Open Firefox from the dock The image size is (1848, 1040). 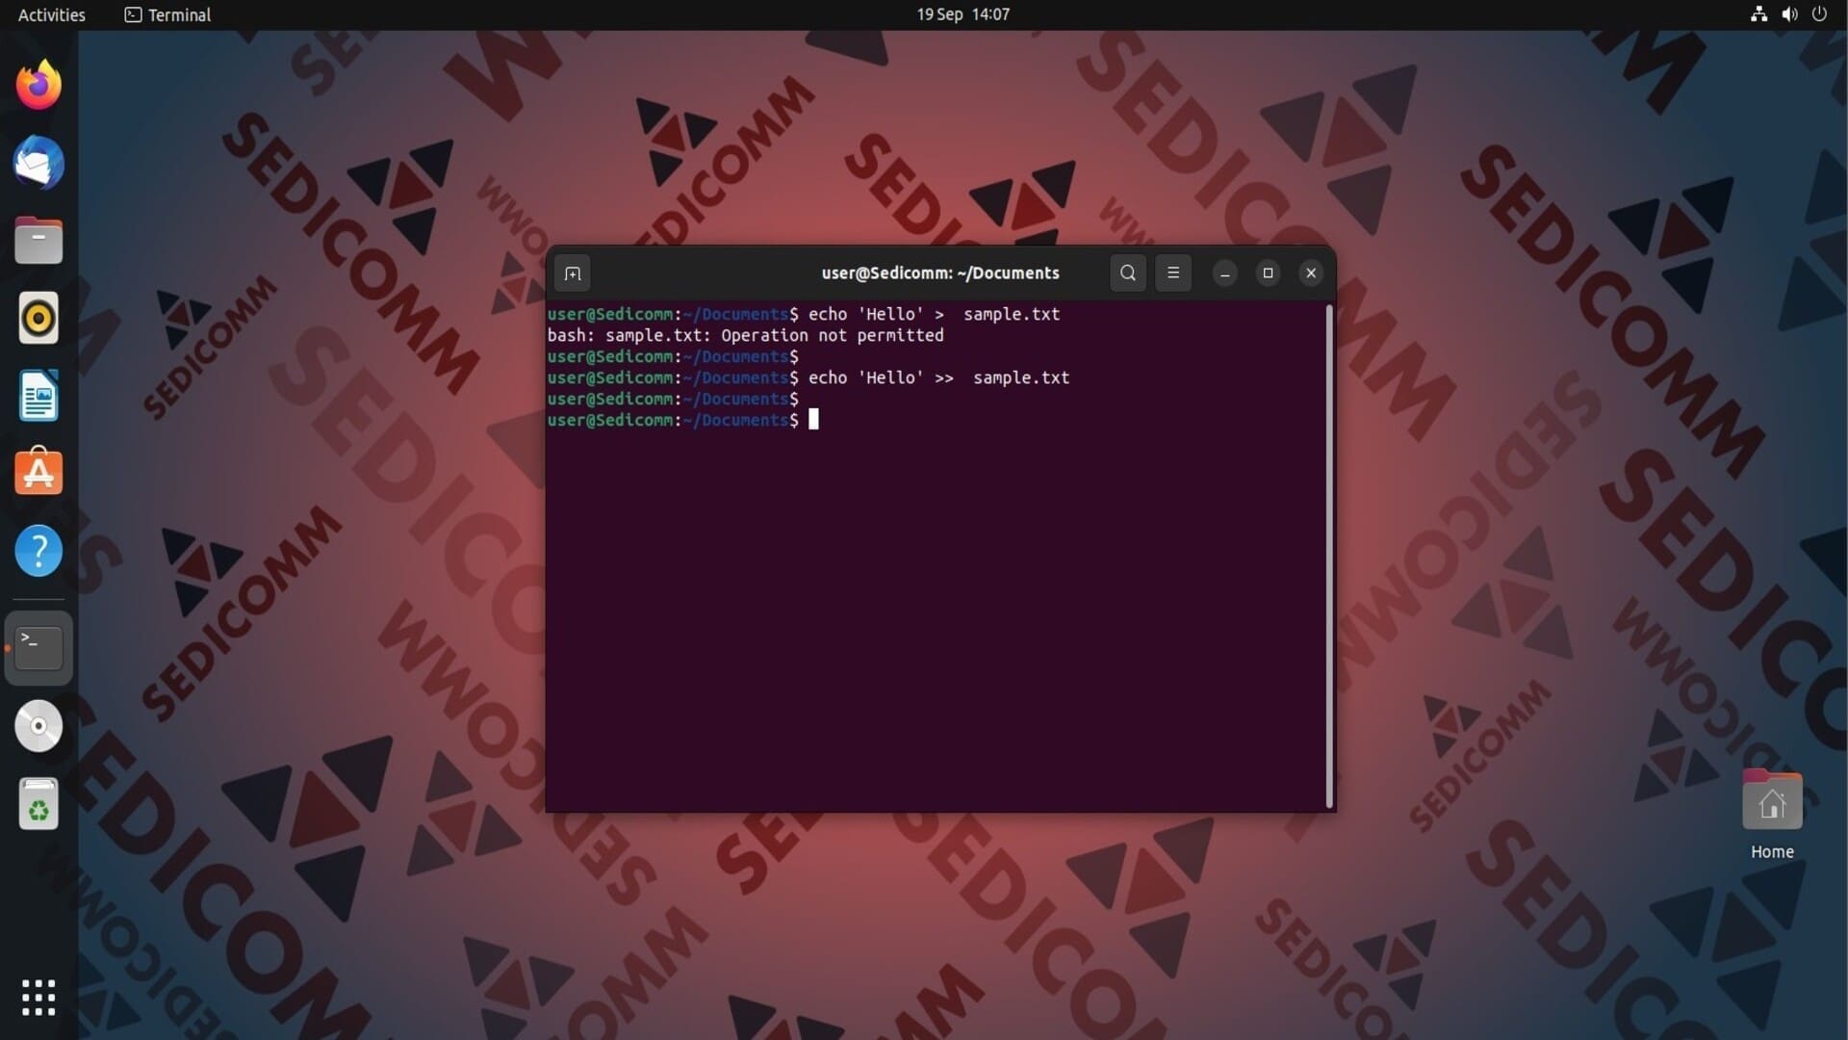click(x=38, y=86)
